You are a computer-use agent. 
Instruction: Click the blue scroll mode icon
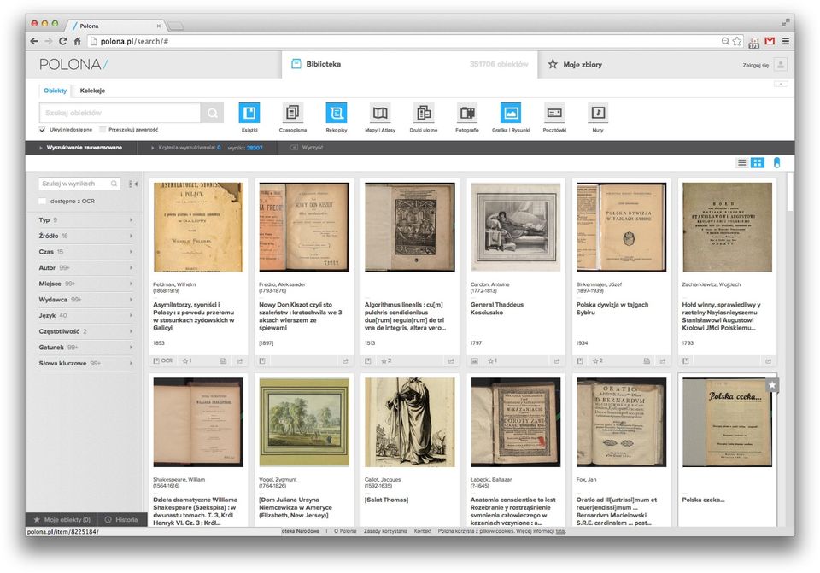(776, 162)
